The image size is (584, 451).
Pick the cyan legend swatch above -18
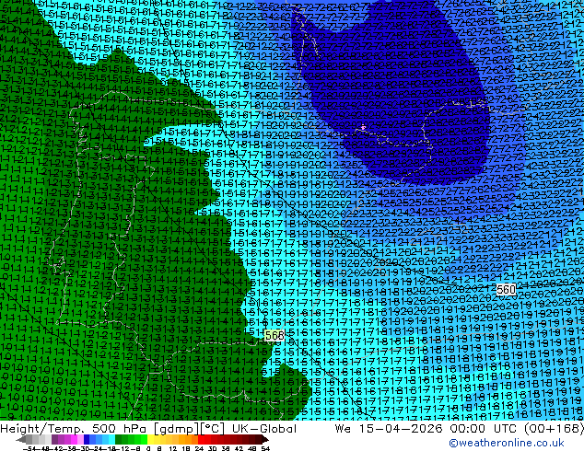pyautogui.click(x=111, y=440)
